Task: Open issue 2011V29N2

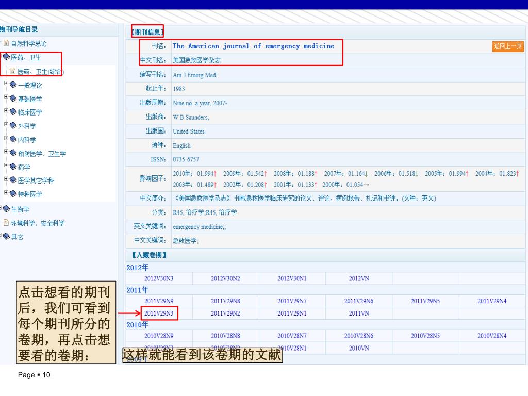Action: 225,313
